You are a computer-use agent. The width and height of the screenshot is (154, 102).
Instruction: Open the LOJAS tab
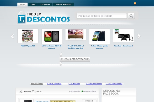(33, 5)
